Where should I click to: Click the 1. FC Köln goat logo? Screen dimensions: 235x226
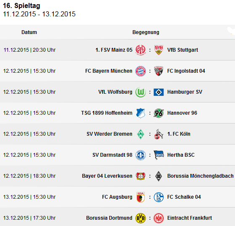tap(158, 134)
